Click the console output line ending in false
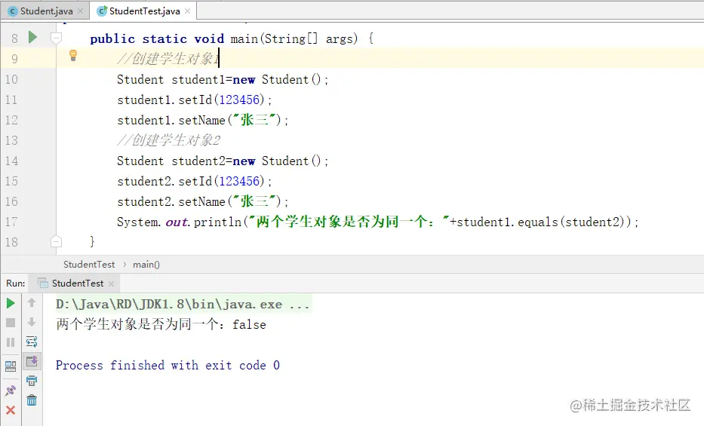 [x=161, y=324]
